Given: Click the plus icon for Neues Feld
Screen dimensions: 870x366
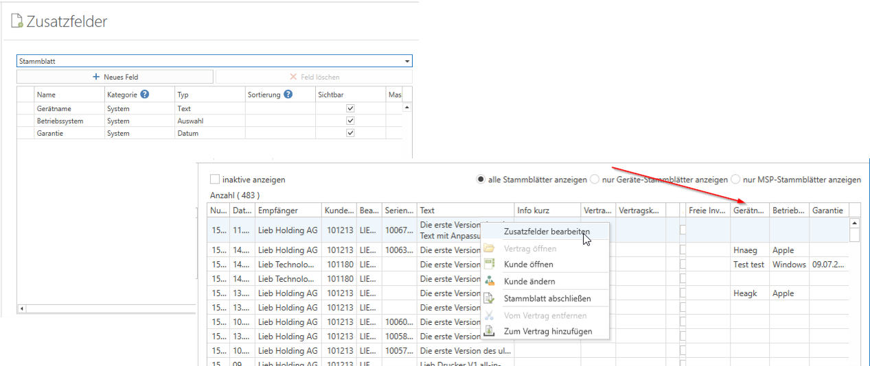Looking at the screenshot, I should click(x=96, y=77).
